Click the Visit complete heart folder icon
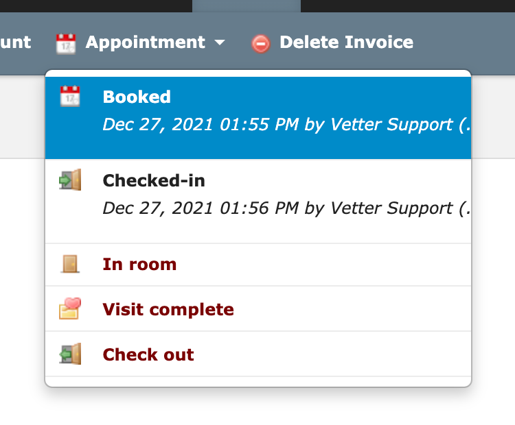515x425 pixels. click(x=70, y=308)
